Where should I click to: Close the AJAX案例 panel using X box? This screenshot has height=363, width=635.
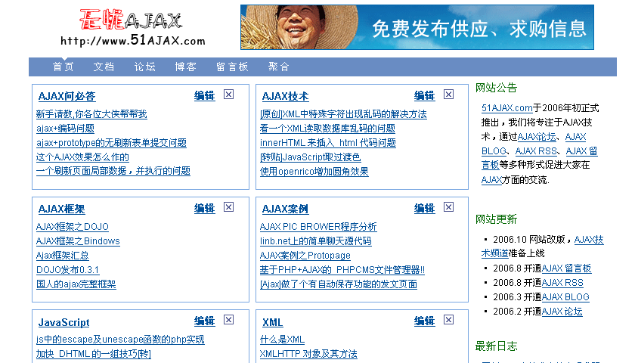pos(449,207)
